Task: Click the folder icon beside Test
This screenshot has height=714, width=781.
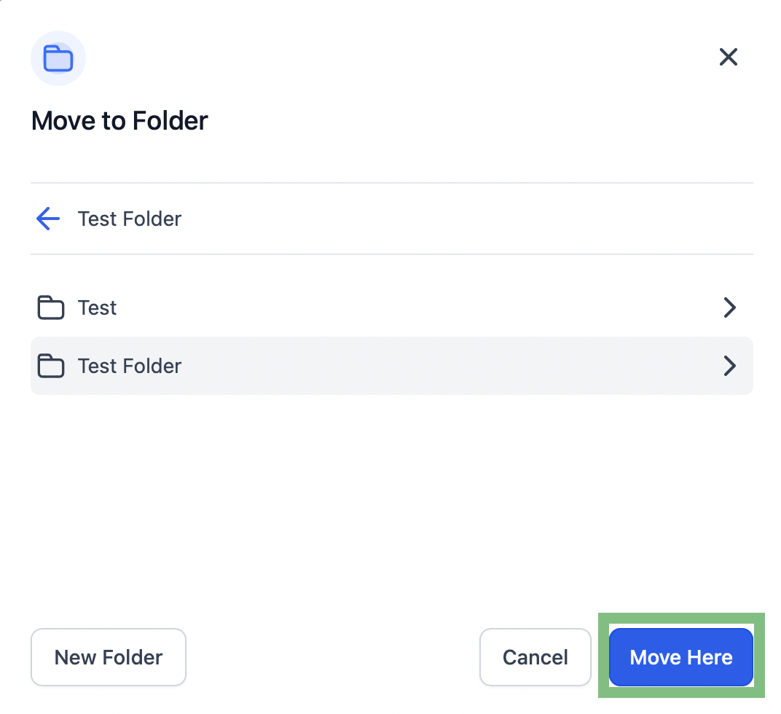Action: [51, 307]
